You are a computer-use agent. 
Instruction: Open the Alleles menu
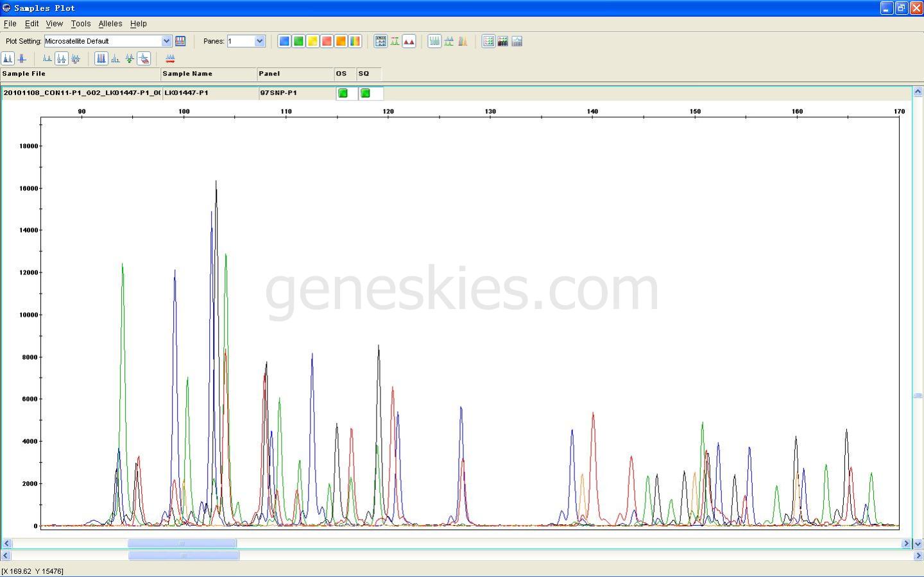coord(110,24)
